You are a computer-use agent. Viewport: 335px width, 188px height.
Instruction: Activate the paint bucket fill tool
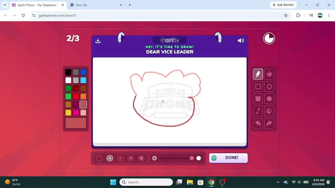pyautogui.click(x=269, y=111)
